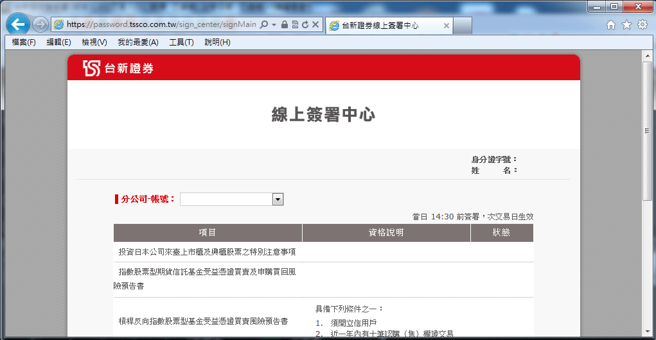This screenshot has height=340, width=656.
Task: Open the 工具(T) menu
Action: pos(181,42)
